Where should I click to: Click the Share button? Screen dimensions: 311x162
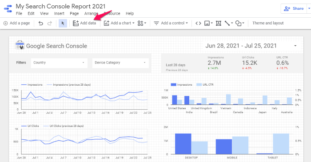click(294, 8)
